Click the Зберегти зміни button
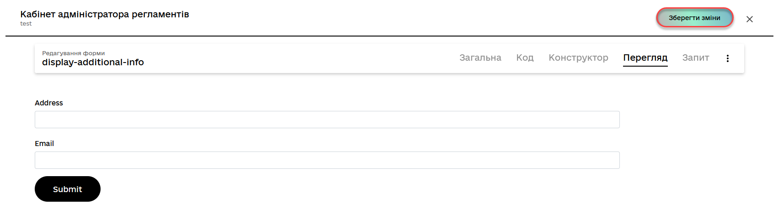This screenshot has height=209, width=778. point(694,18)
